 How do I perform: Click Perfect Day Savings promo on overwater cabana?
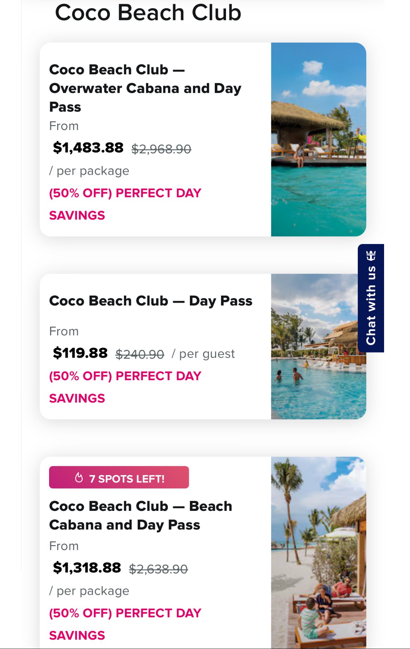coord(125,204)
